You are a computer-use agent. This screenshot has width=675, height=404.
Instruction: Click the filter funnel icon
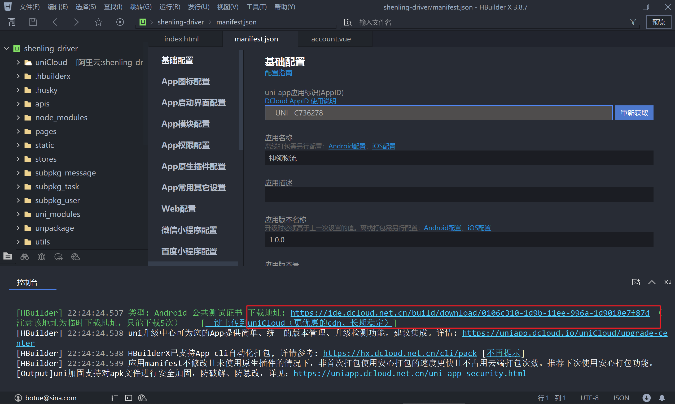coord(633,22)
